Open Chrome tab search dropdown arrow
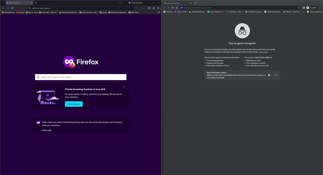Image resolution: width=323 pixels, height=175 pixels. coord(303,2)
